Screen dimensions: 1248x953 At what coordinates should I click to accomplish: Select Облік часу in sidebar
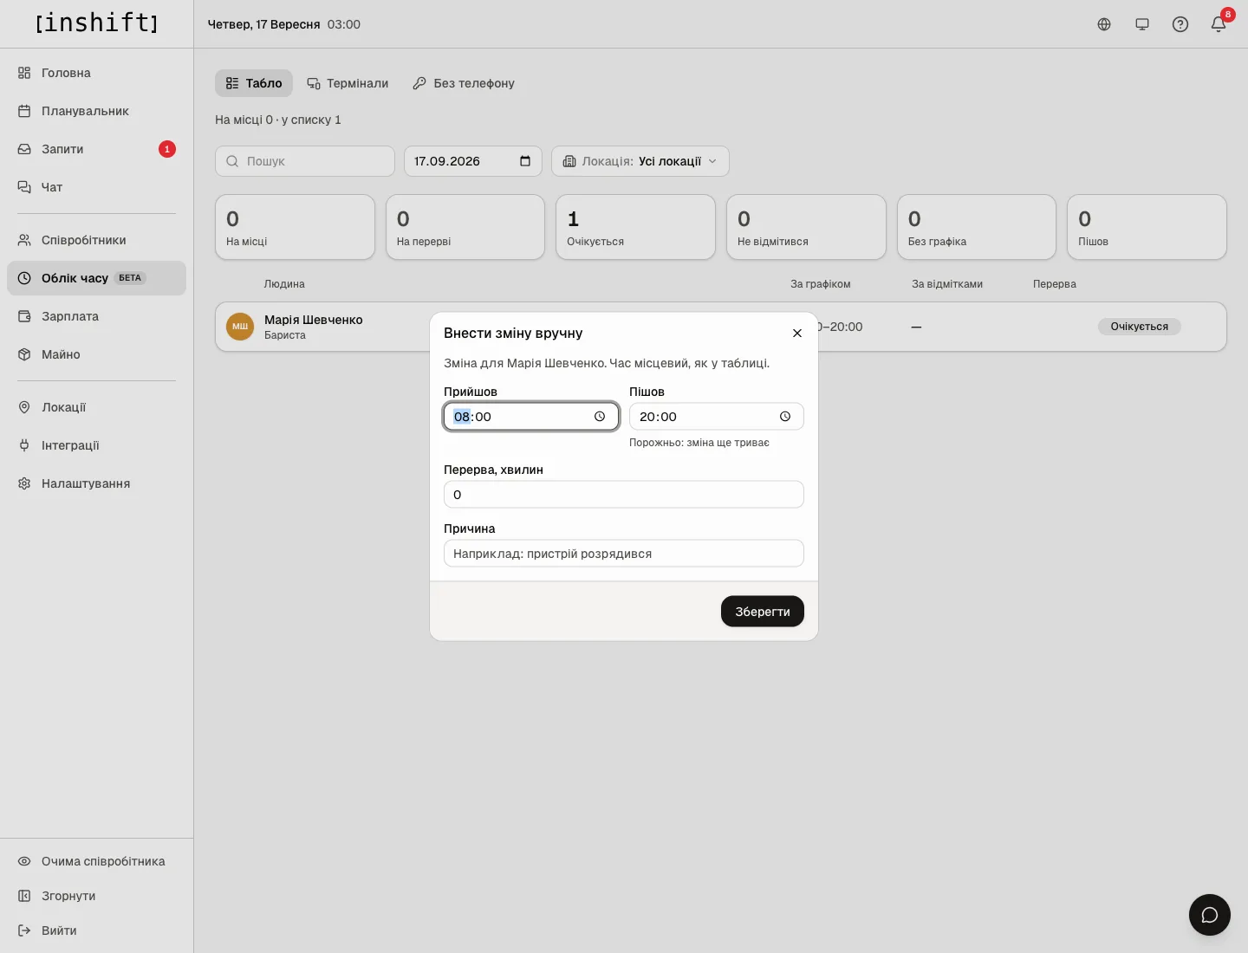click(x=96, y=278)
